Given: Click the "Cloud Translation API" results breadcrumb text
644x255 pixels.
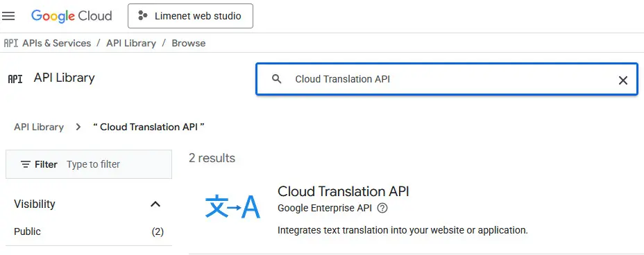Looking at the screenshot, I should [149, 127].
